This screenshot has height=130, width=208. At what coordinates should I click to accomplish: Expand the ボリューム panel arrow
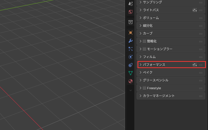140,18
